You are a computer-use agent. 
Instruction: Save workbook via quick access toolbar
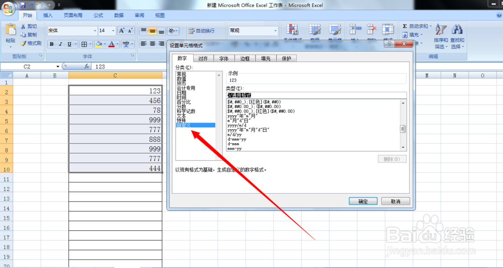(x=23, y=5)
